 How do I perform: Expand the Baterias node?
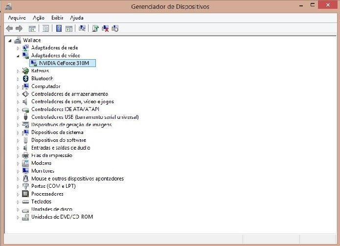point(18,71)
